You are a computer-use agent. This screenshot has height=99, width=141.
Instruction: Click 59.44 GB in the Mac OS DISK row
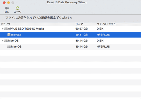tap(82, 41)
